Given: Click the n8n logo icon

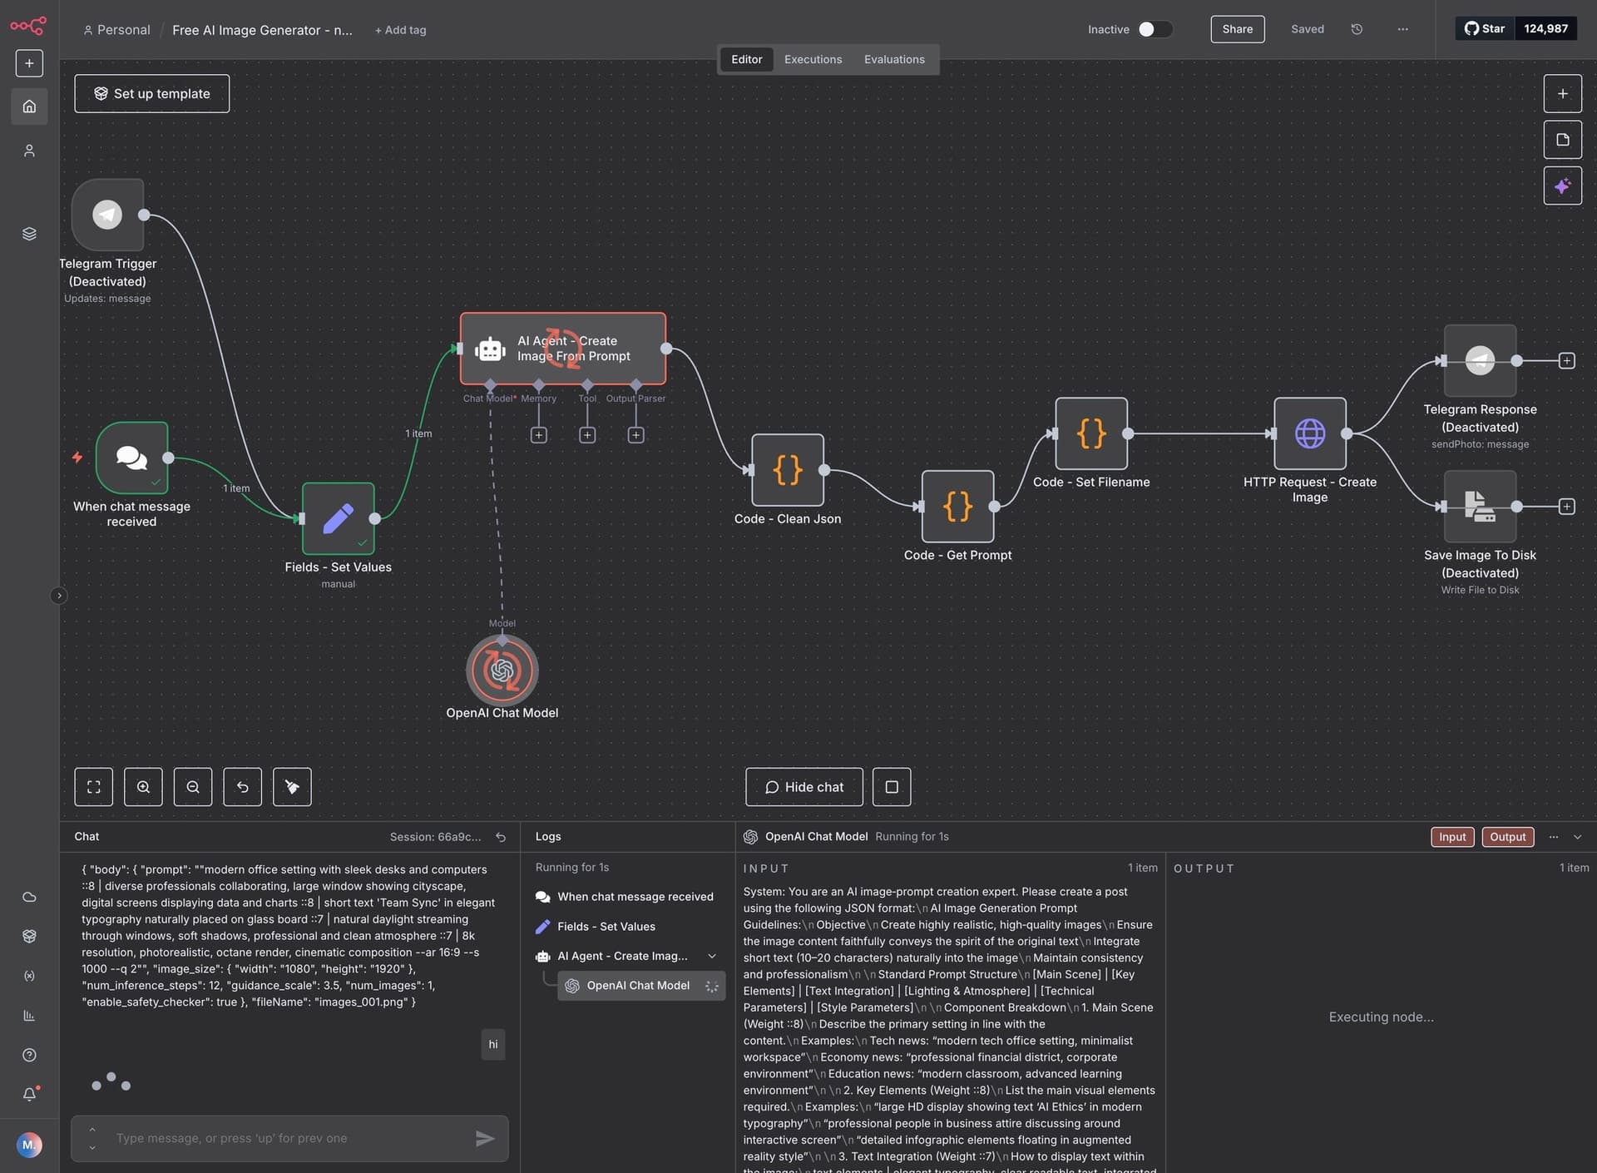Looking at the screenshot, I should pyautogui.click(x=28, y=26).
